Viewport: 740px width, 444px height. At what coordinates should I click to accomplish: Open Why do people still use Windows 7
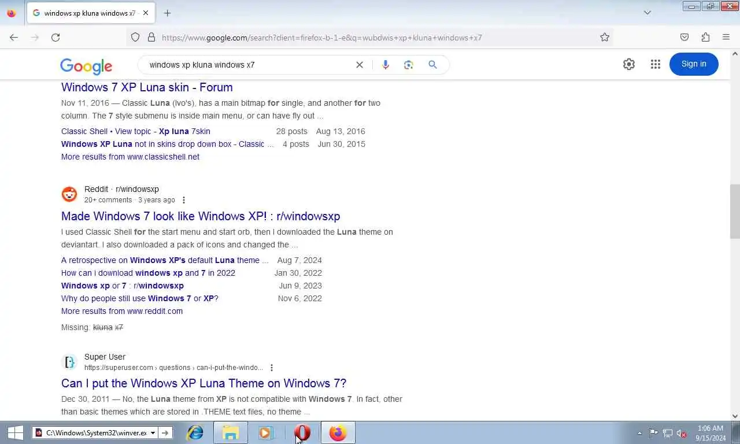pyautogui.click(x=140, y=298)
